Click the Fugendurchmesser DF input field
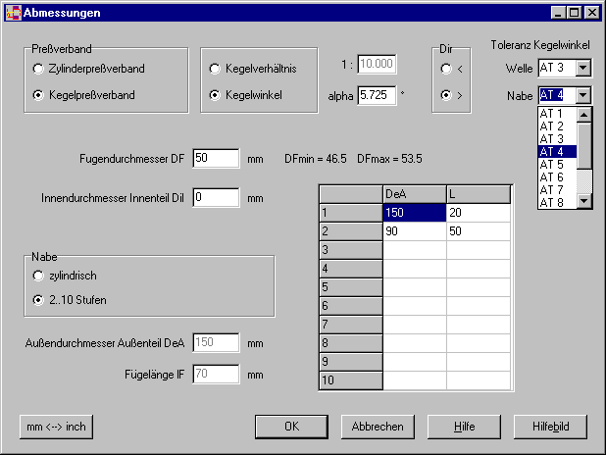This screenshot has width=606, height=455. pyautogui.click(x=216, y=158)
